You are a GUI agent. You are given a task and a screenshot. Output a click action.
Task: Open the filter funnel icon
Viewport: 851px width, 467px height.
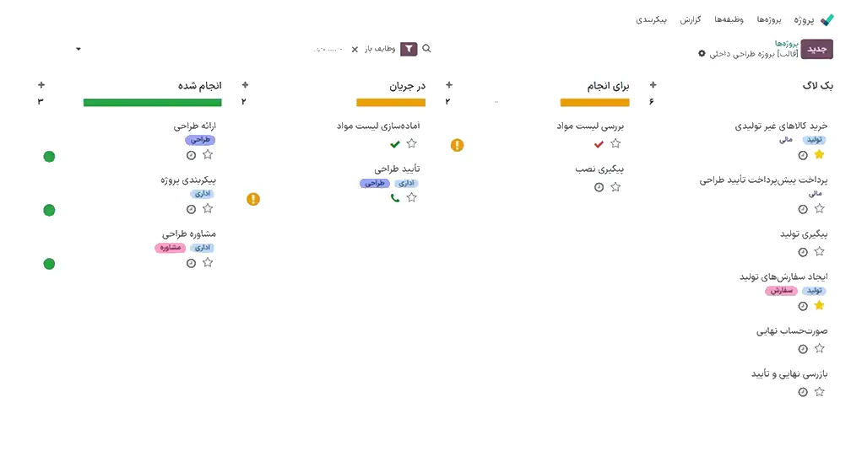409,49
